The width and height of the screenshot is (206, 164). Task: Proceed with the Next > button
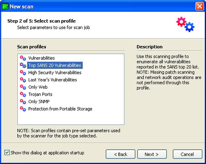pyautogui.click(x=152, y=154)
